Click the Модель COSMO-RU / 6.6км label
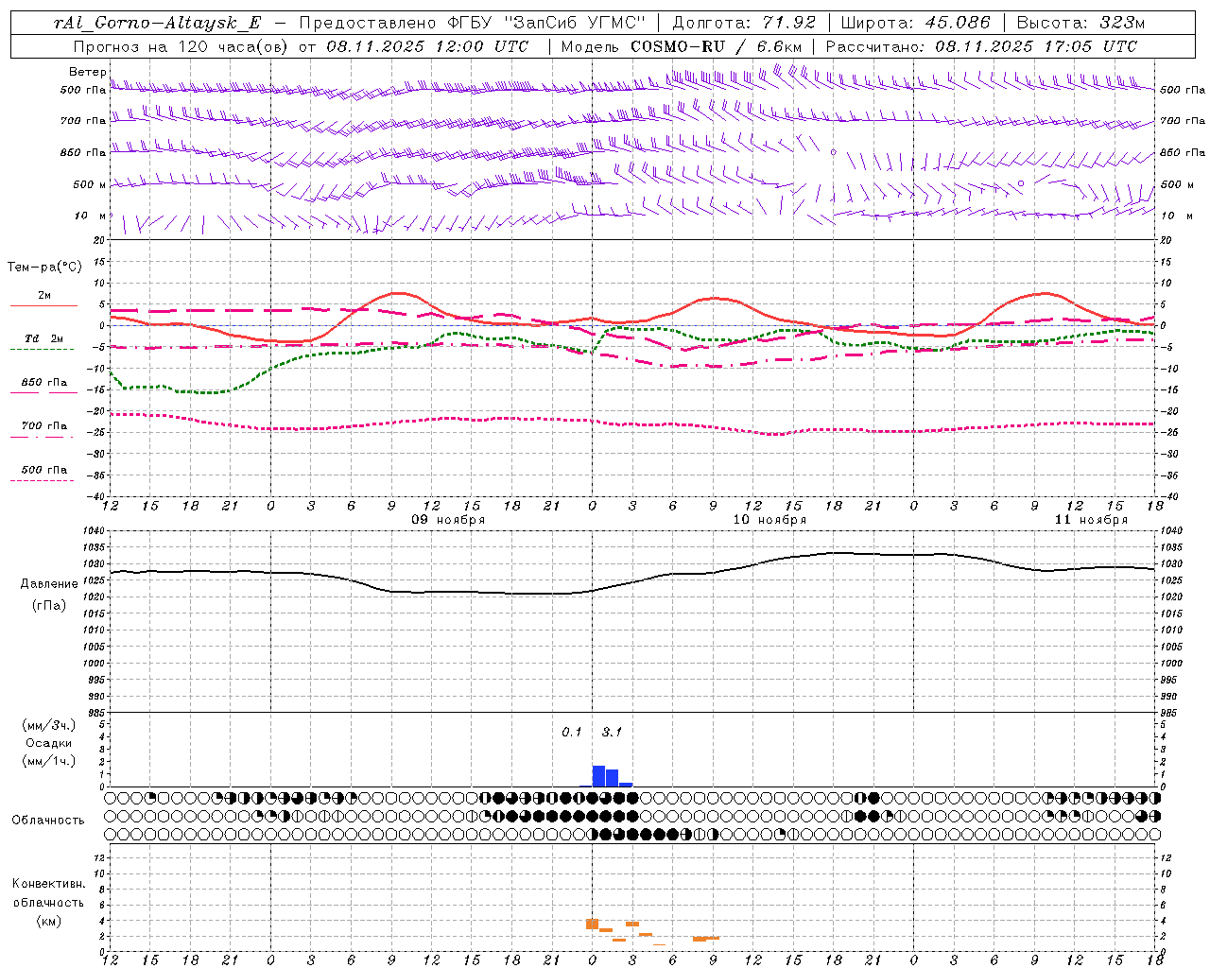The image size is (1210, 968). coord(682,46)
